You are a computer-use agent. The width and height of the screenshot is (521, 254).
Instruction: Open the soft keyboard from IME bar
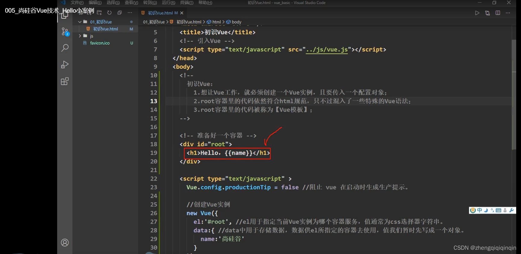(x=498, y=210)
